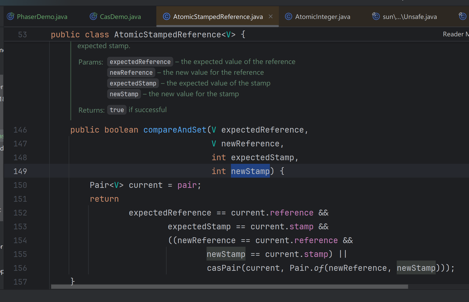Screen dimensions: 469x302
Task: Click the AtomicStampedReference.java tab's class icon
Action: click(x=167, y=17)
